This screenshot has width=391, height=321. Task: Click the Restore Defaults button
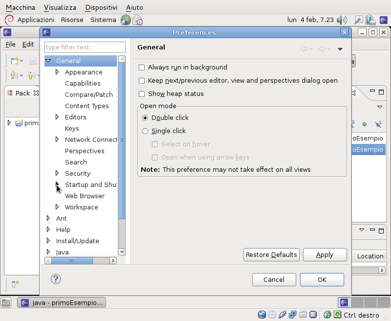271,255
